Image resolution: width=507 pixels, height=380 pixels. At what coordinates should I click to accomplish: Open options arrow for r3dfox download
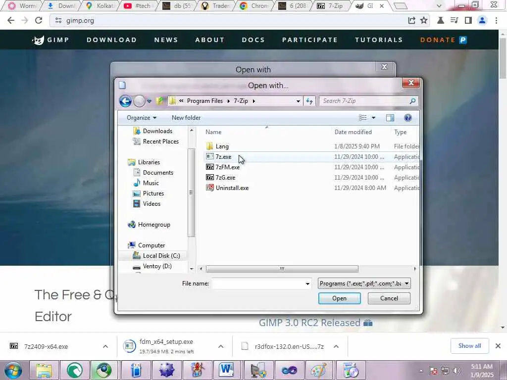click(336, 346)
